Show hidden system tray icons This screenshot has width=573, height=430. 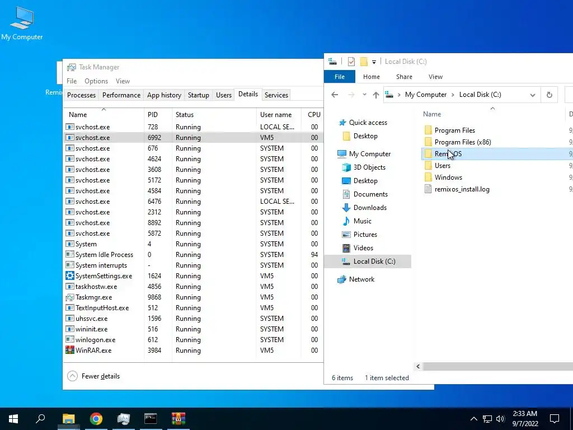point(473,419)
